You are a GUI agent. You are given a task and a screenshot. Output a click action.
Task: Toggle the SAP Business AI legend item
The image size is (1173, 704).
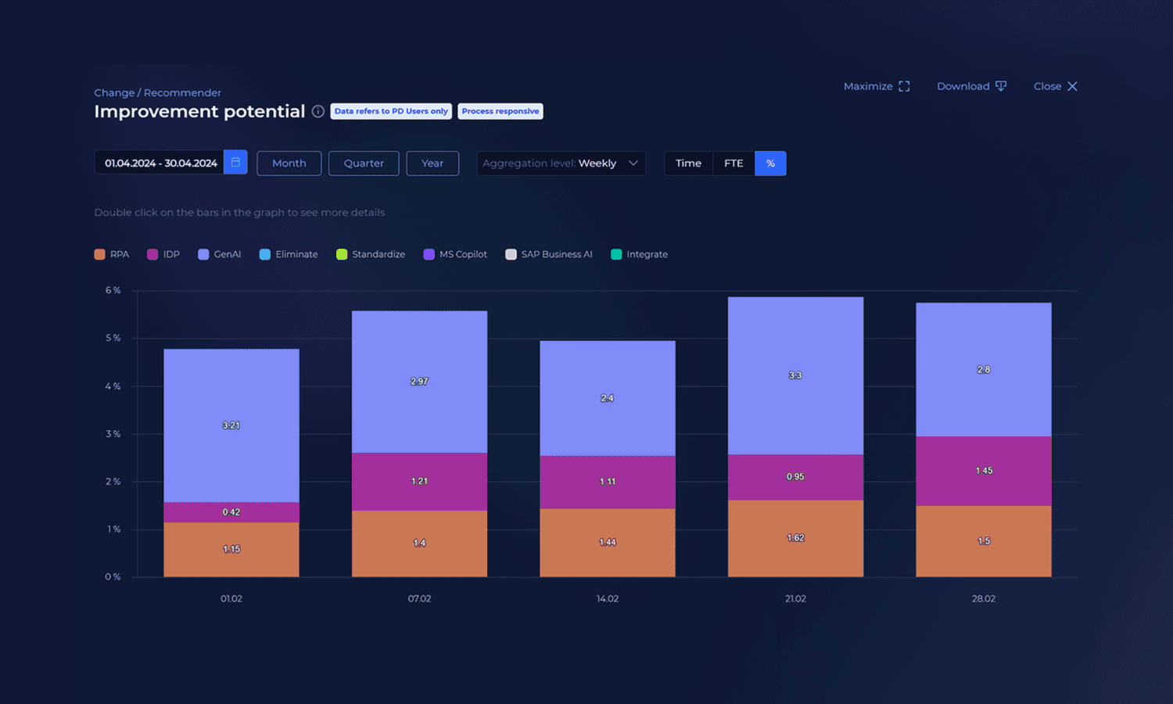[549, 254]
